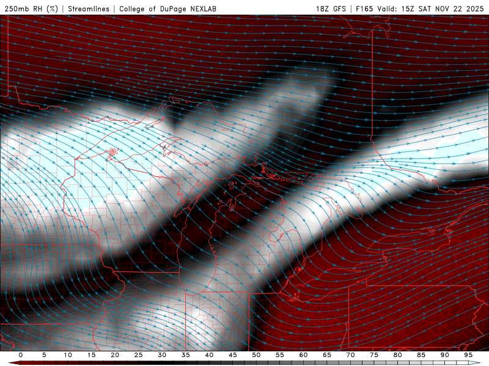
Task: Click the "25" value on the color scale
Action: point(139,355)
